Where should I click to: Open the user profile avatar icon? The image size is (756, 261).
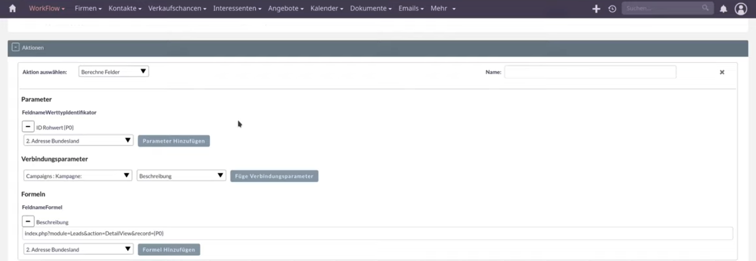tap(741, 9)
